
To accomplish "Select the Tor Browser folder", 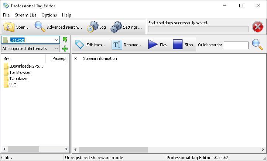I will click(x=20, y=72).
